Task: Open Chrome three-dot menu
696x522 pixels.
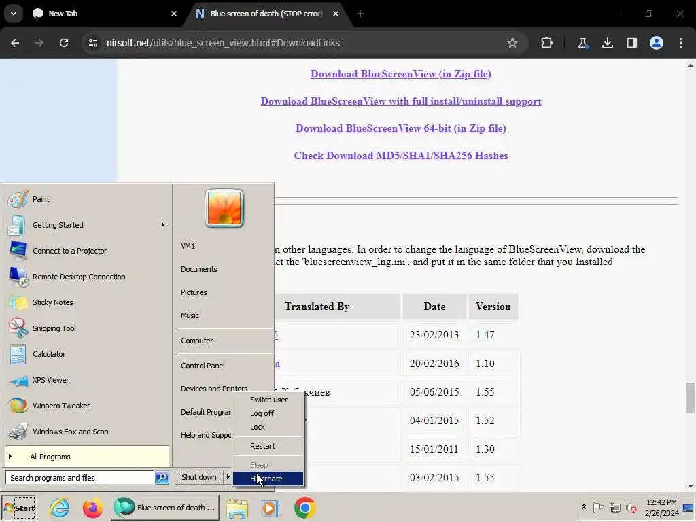Action: click(x=681, y=43)
